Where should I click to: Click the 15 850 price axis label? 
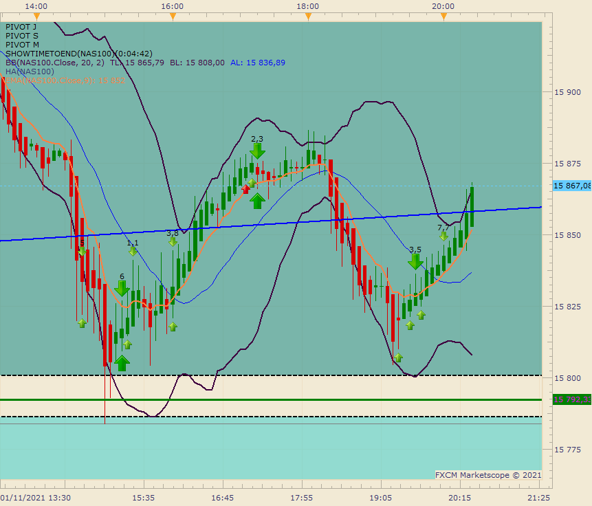coord(567,235)
